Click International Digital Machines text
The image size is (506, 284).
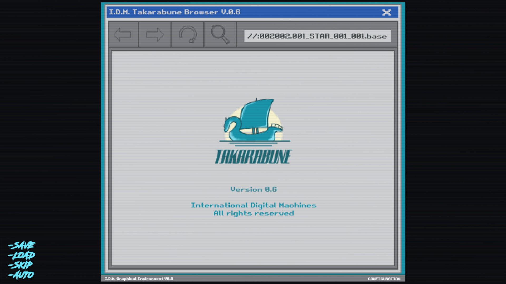click(254, 205)
